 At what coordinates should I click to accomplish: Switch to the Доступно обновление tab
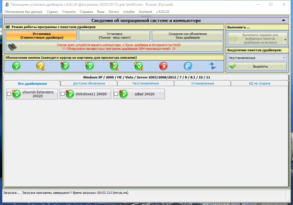[89, 83]
